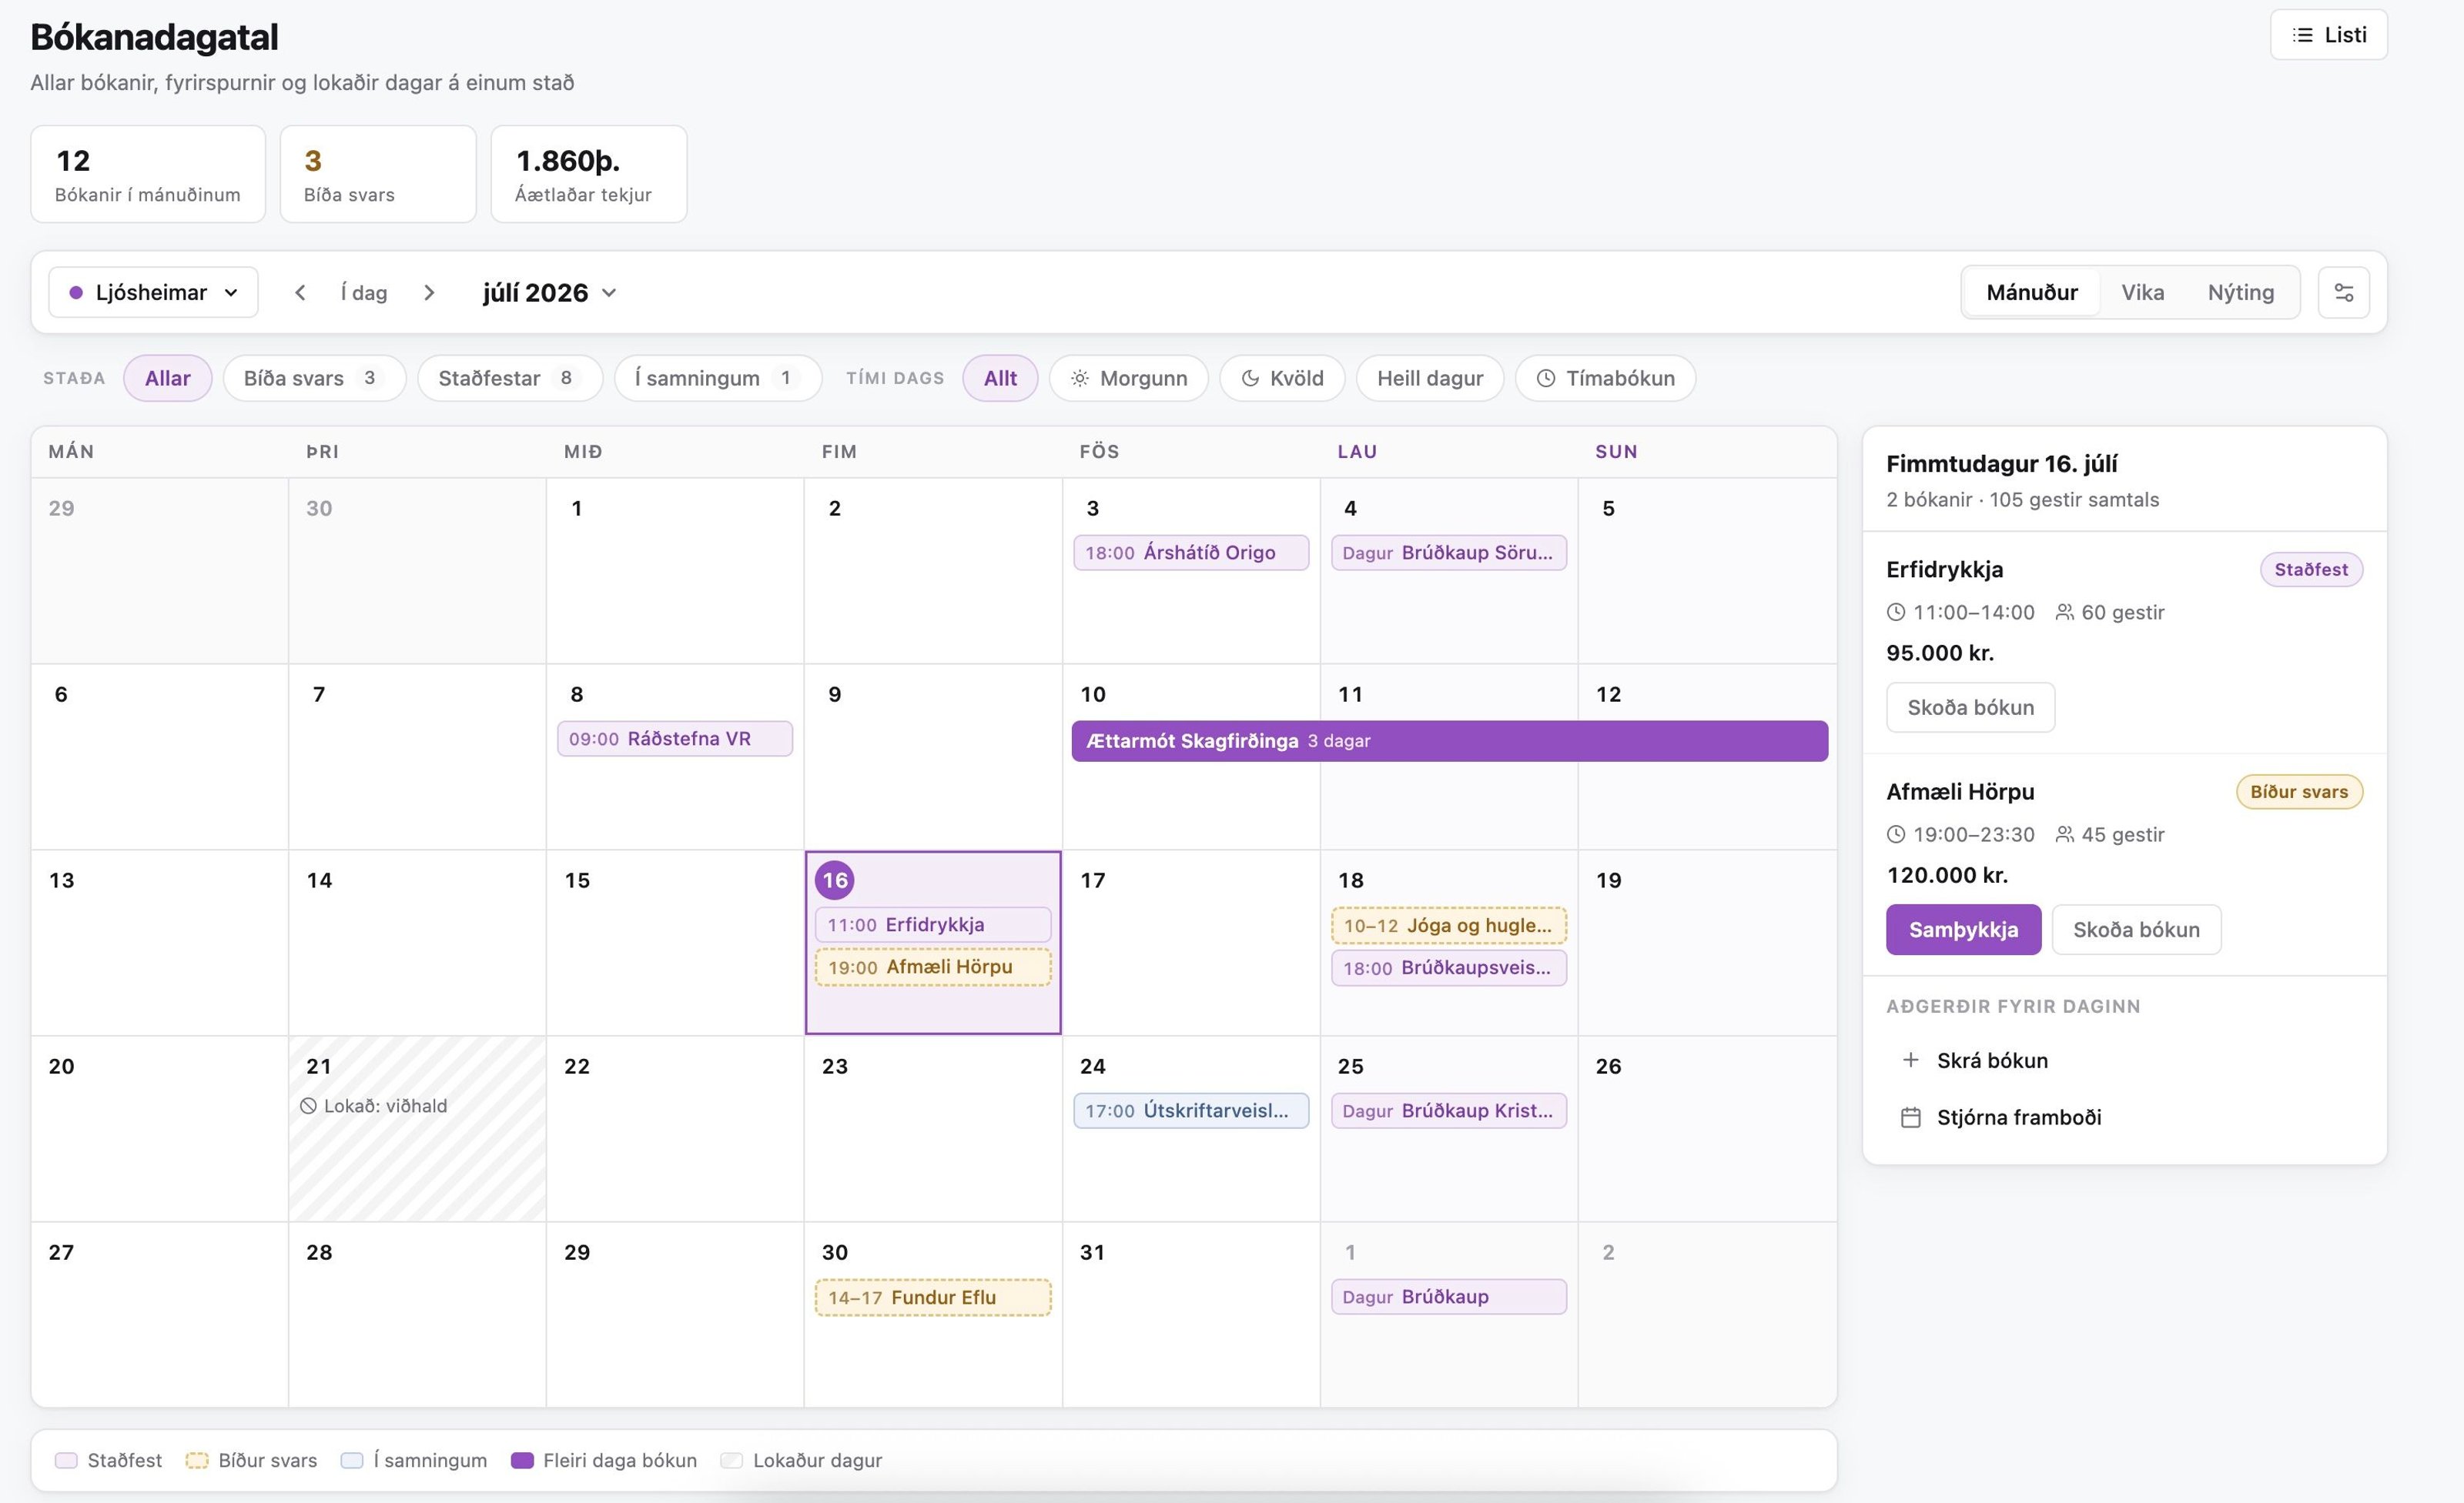
Task: Open calendar settings sliders icon
Action: [x=2343, y=292]
